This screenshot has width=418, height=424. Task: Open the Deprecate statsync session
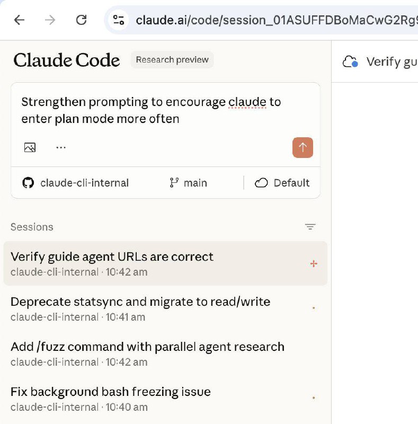140,308
